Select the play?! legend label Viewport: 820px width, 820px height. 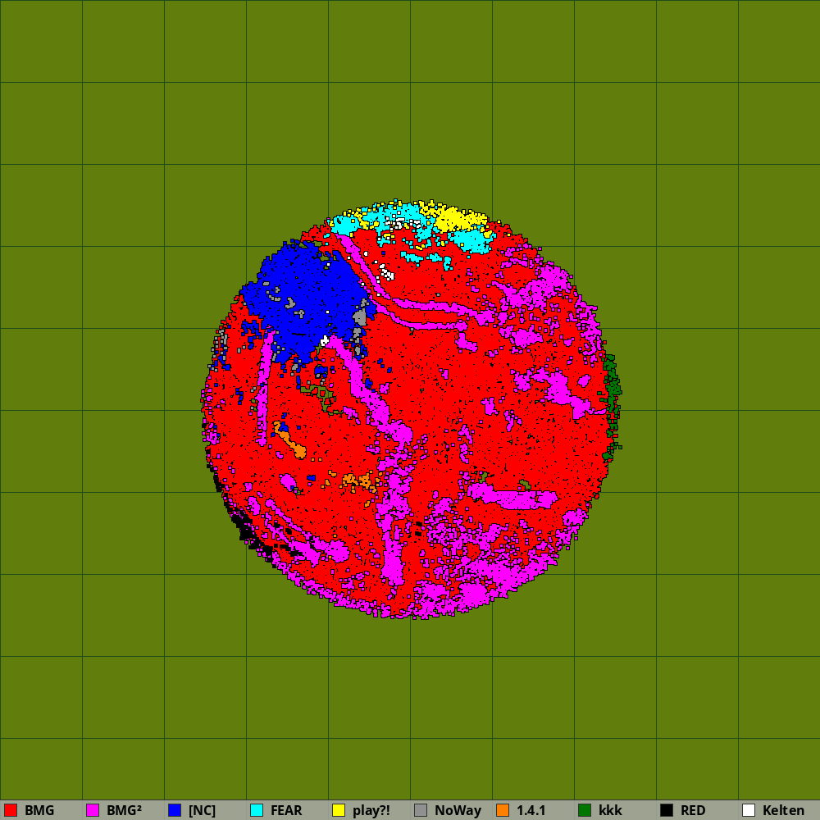coord(371,811)
